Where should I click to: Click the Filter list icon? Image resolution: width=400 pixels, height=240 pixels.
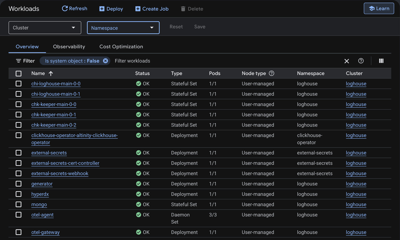[18, 61]
